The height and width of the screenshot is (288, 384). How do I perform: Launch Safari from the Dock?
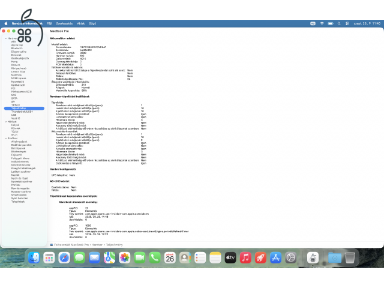(x=64, y=257)
